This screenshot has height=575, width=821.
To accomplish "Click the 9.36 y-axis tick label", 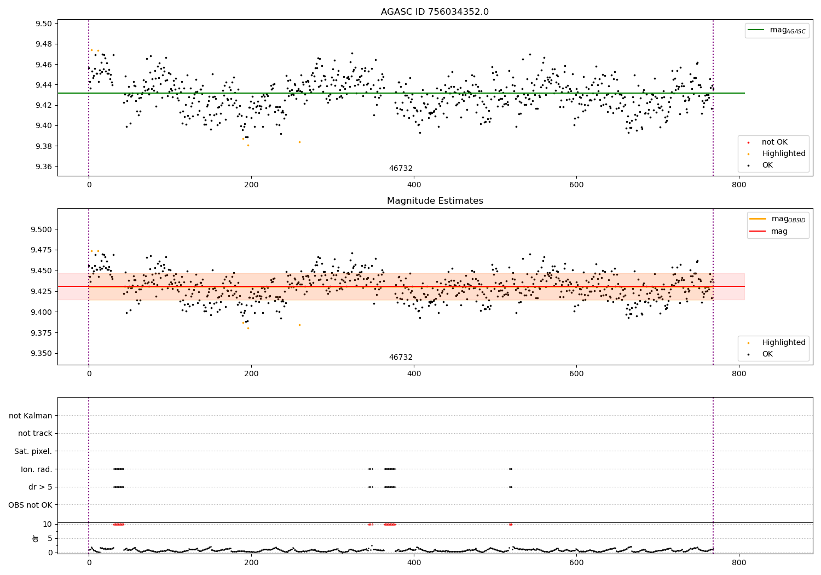I will pyautogui.click(x=43, y=167).
